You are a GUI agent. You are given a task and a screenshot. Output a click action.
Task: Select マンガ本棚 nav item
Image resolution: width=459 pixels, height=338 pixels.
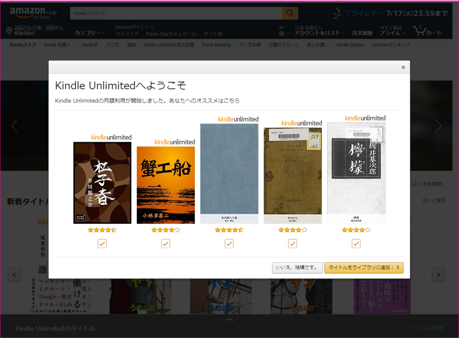(x=250, y=45)
